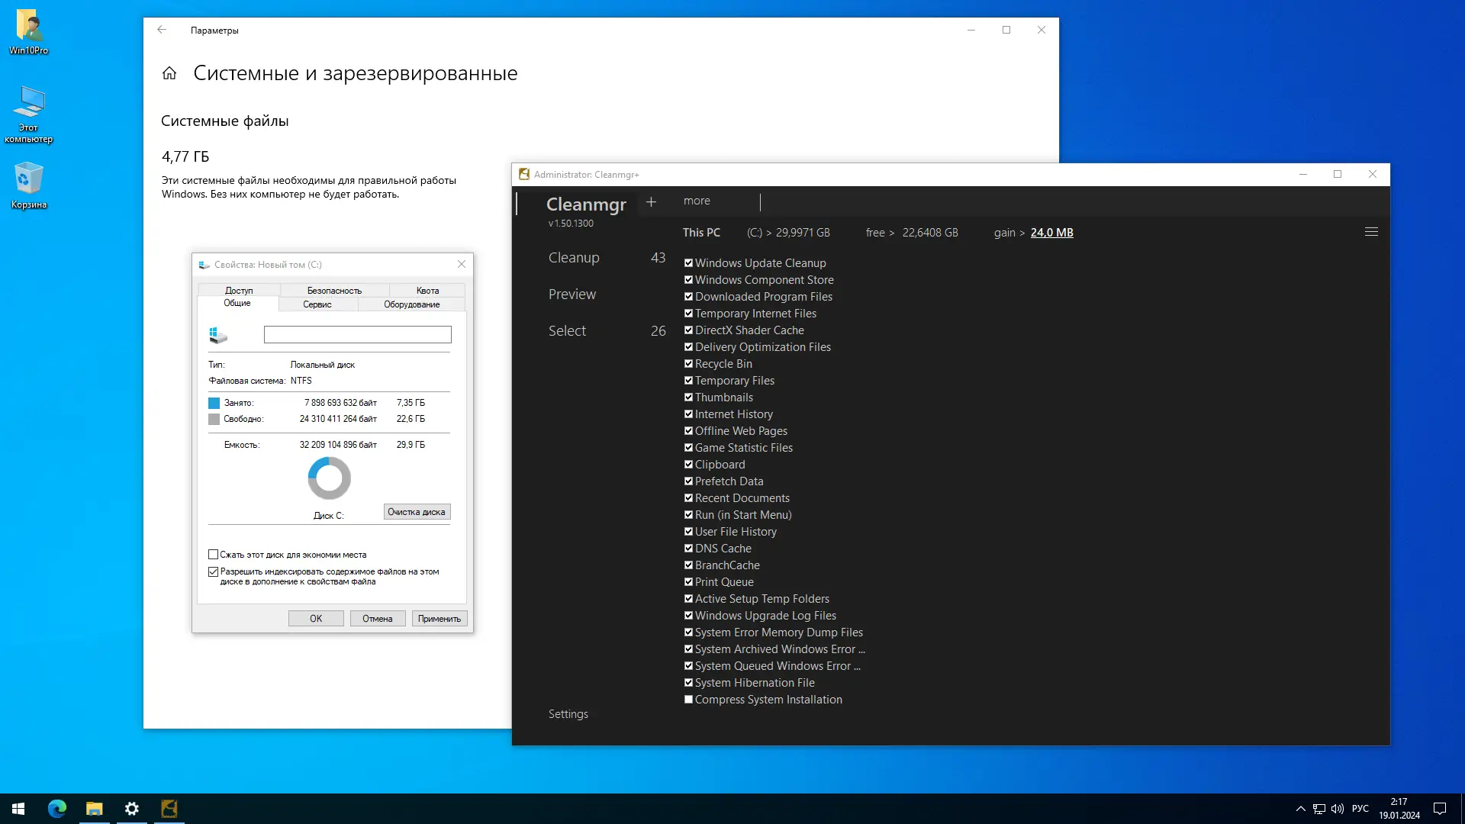Expand the hidden tray icons chevron

[1300, 809]
